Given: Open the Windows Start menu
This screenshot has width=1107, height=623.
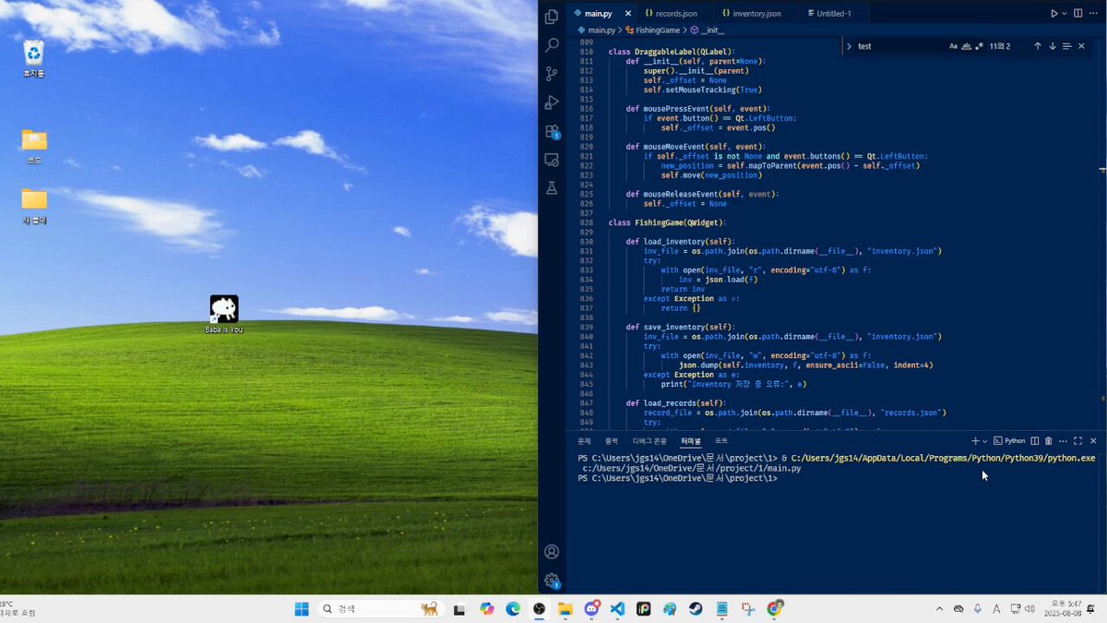Looking at the screenshot, I should point(301,609).
